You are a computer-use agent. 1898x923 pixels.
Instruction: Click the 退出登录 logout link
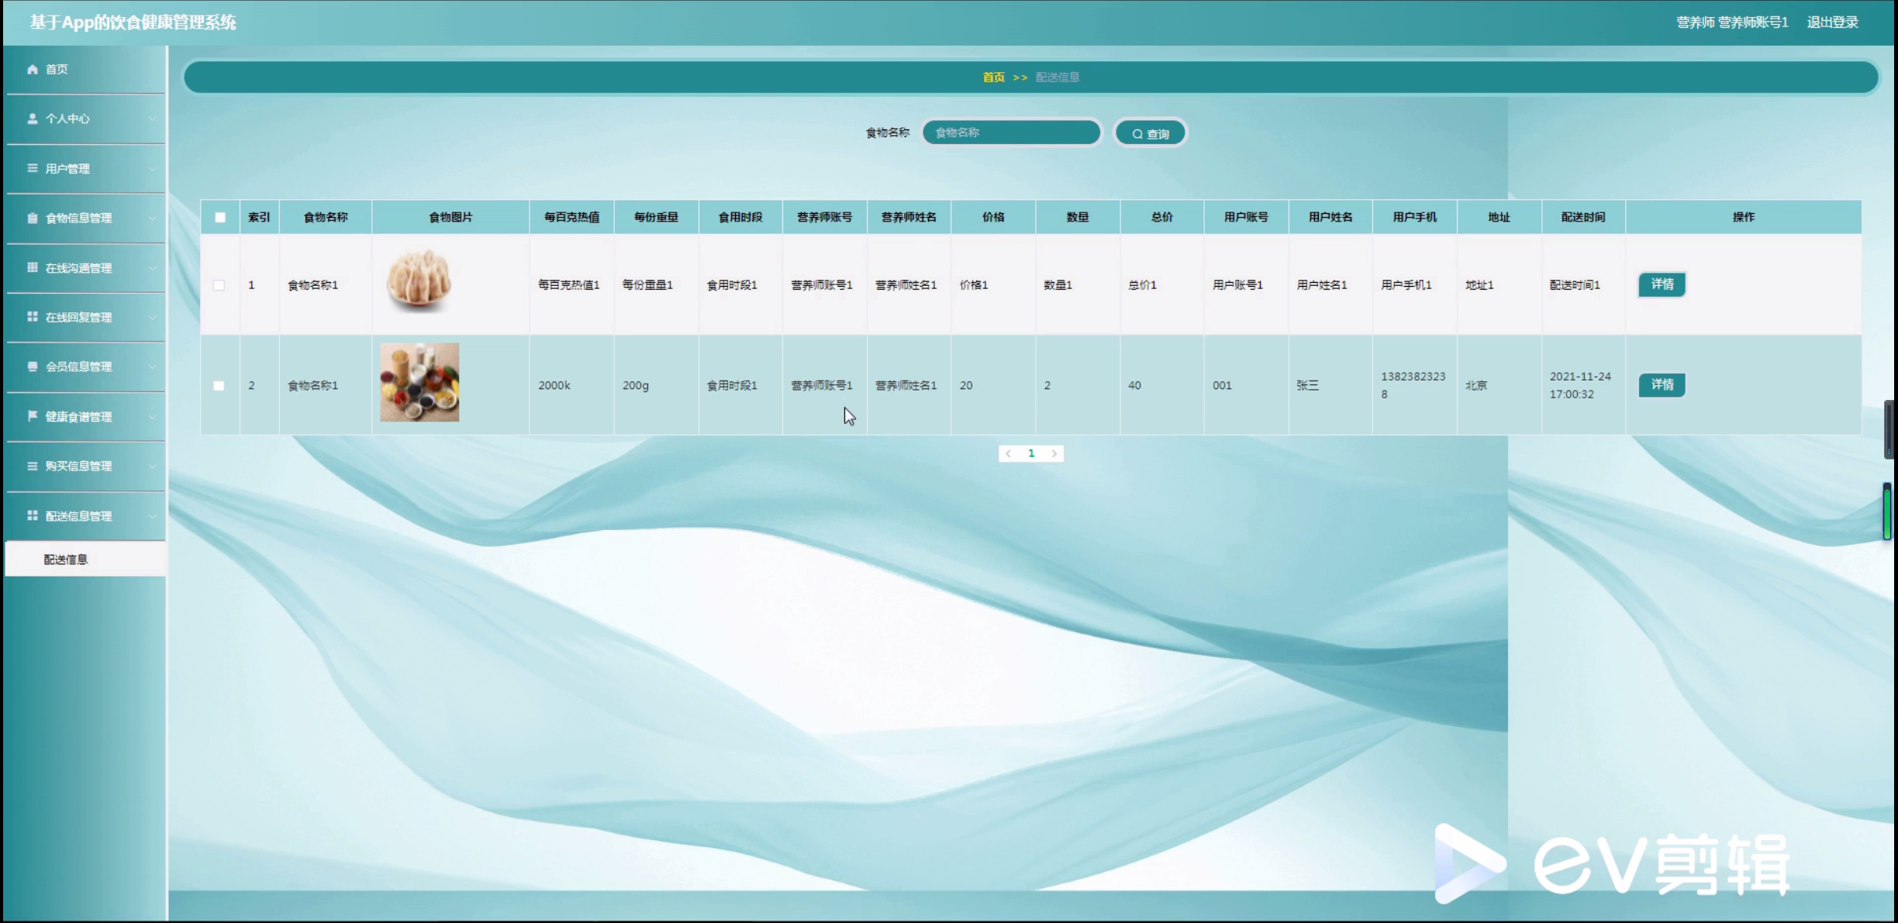point(1832,22)
